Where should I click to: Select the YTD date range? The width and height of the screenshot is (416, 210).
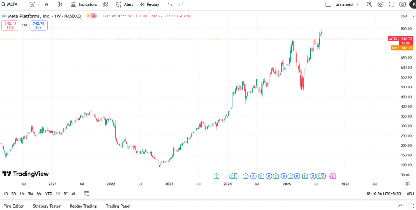point(49,194)
